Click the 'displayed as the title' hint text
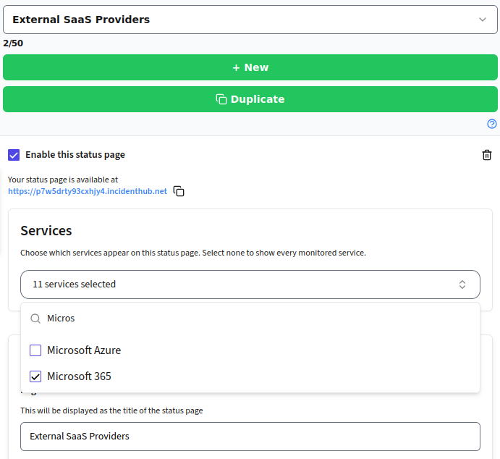This screenshot has width=500, height=459. pyautogui.click(x=111, y=410)
